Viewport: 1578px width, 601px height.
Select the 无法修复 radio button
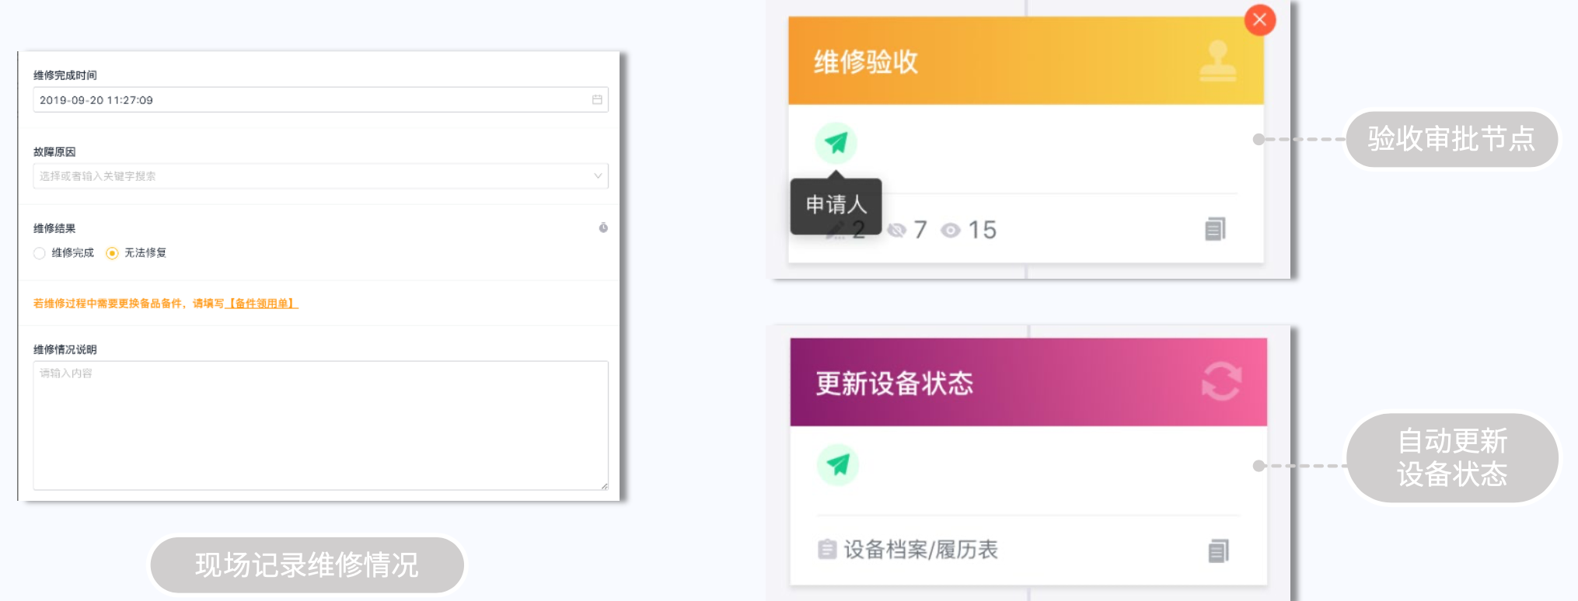click(112, 253)
